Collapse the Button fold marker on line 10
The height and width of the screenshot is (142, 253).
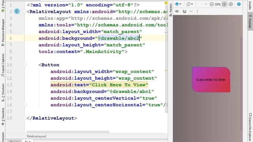click(x=25, y=65)
